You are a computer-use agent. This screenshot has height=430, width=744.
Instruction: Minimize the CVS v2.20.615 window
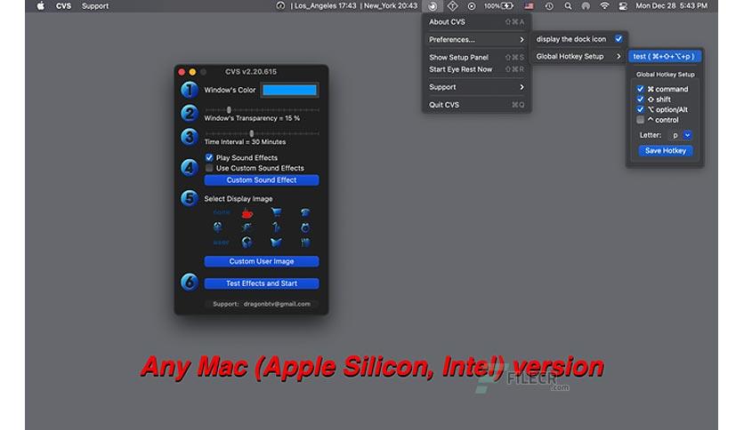tap(192, 72)
